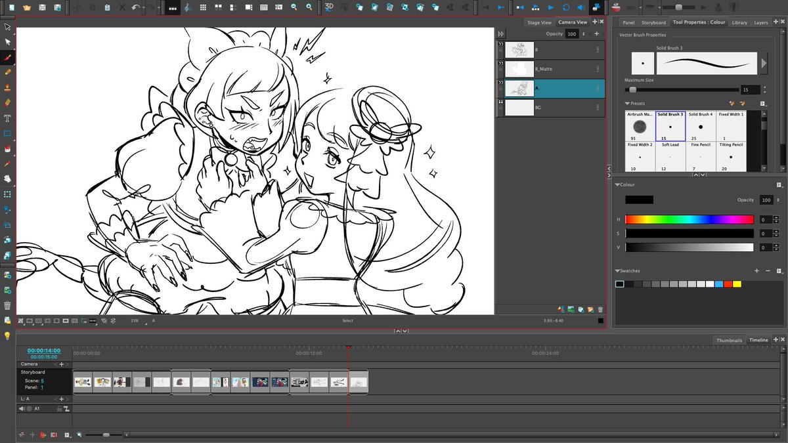Collapse the Colour section
The height and width of the screenshot is (443, 788).
tap(617, 185)
